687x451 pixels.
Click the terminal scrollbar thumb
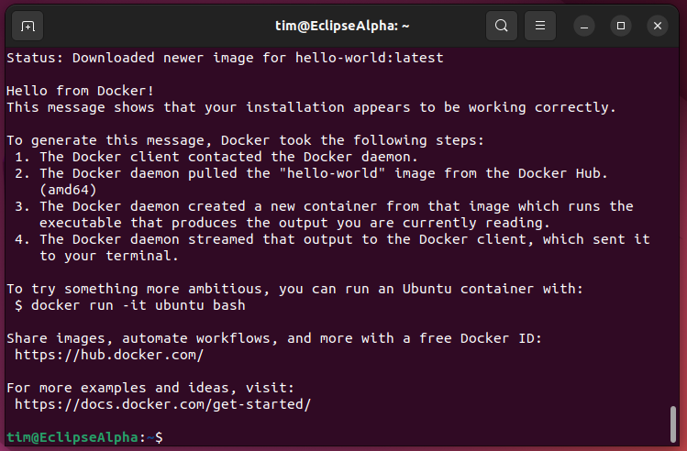point(674,424)
